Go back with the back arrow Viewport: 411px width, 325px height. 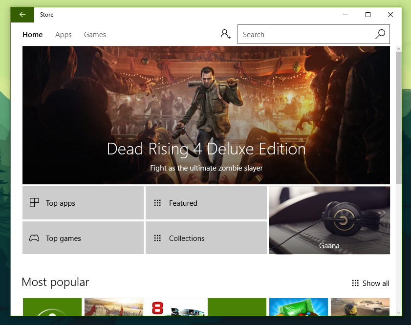(x=22, y=15)
